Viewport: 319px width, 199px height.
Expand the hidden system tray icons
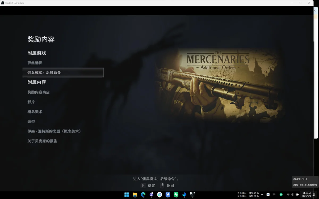pyautogui.click(x=262, y=194)
